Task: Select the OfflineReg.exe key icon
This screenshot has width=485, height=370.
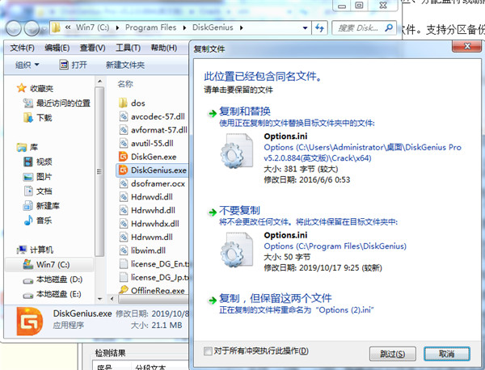Action: (x=124, y=290)
